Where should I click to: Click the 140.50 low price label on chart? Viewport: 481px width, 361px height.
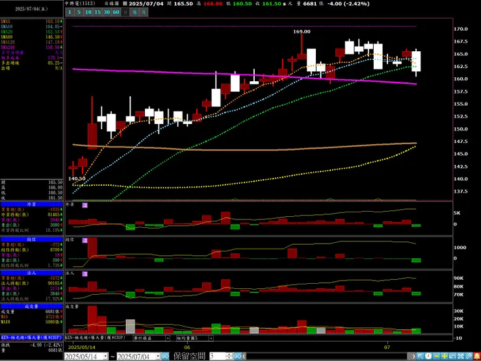click(x=77, y=179)
